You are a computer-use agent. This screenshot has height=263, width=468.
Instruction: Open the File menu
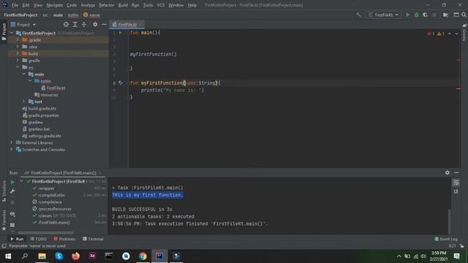click(x=15, y=5)
